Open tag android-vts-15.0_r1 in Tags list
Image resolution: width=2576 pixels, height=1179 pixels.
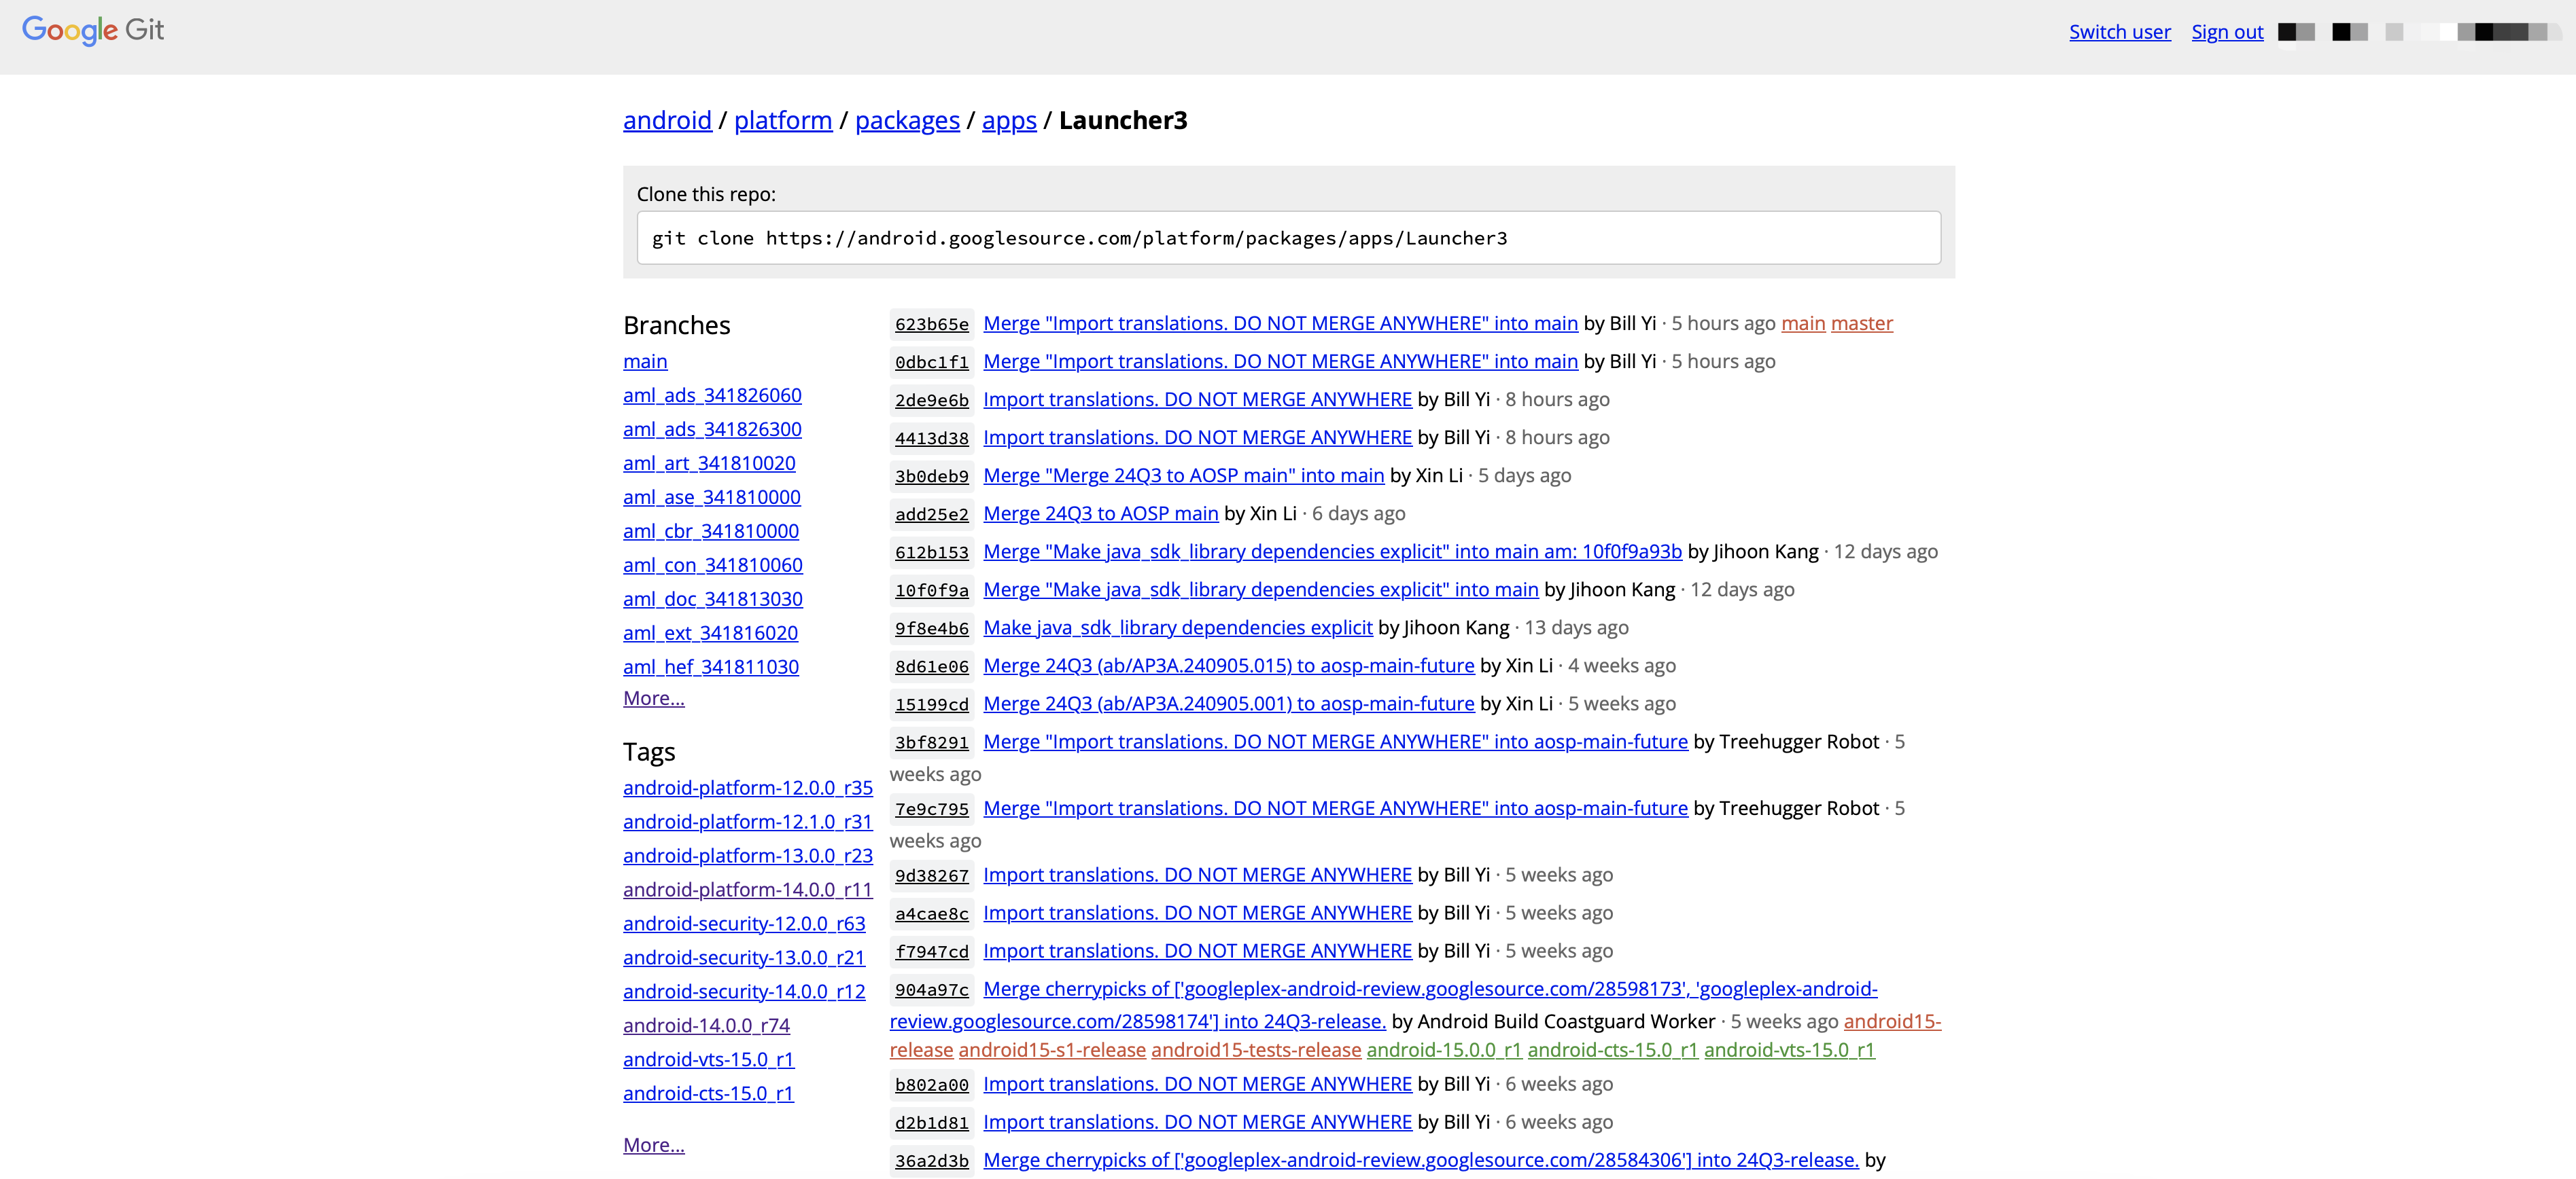708,1060
